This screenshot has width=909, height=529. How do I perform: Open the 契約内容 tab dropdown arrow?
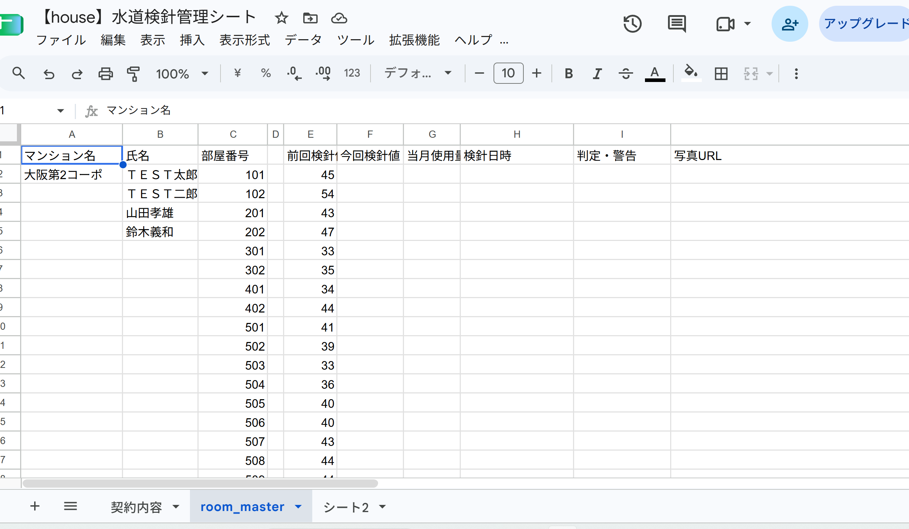point(176,507)
